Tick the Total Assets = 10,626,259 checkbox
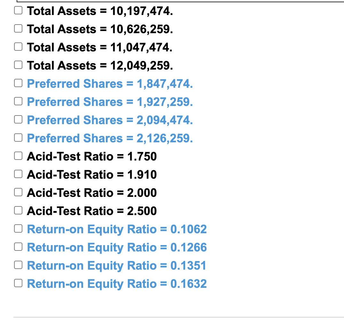Image resolution: width=344 pixels, height=321 pixels. 18,28
